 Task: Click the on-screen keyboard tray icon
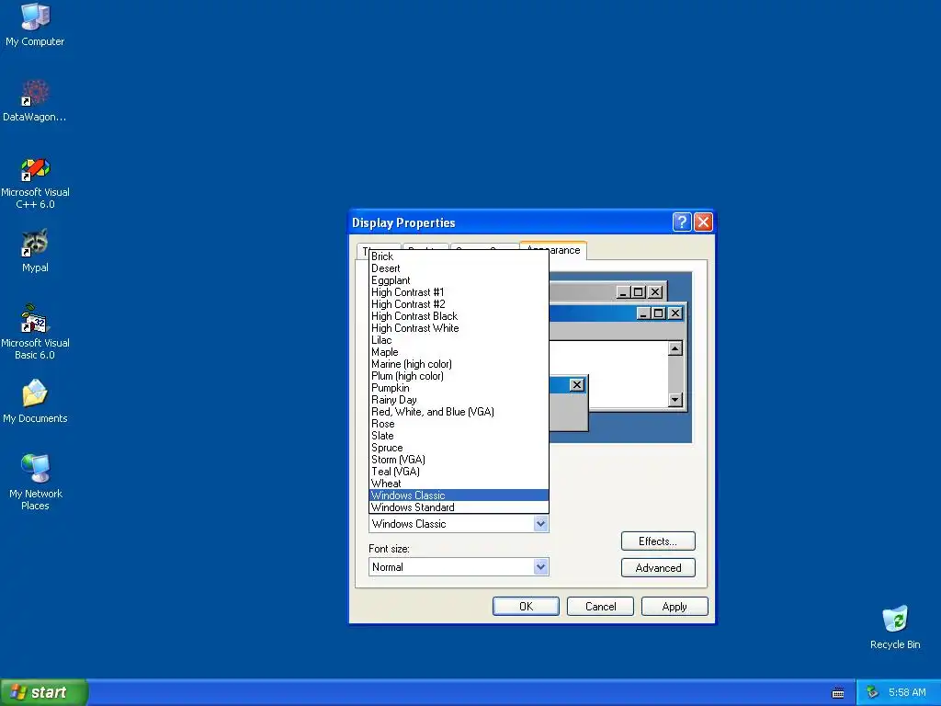[838, 693]
